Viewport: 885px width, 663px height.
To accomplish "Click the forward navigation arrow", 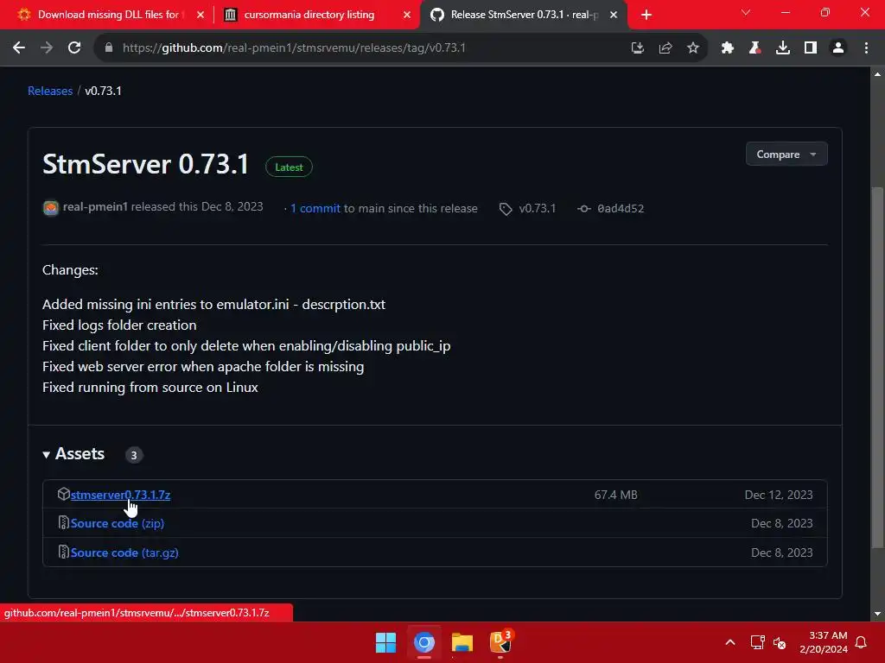I will pos(47,48).
